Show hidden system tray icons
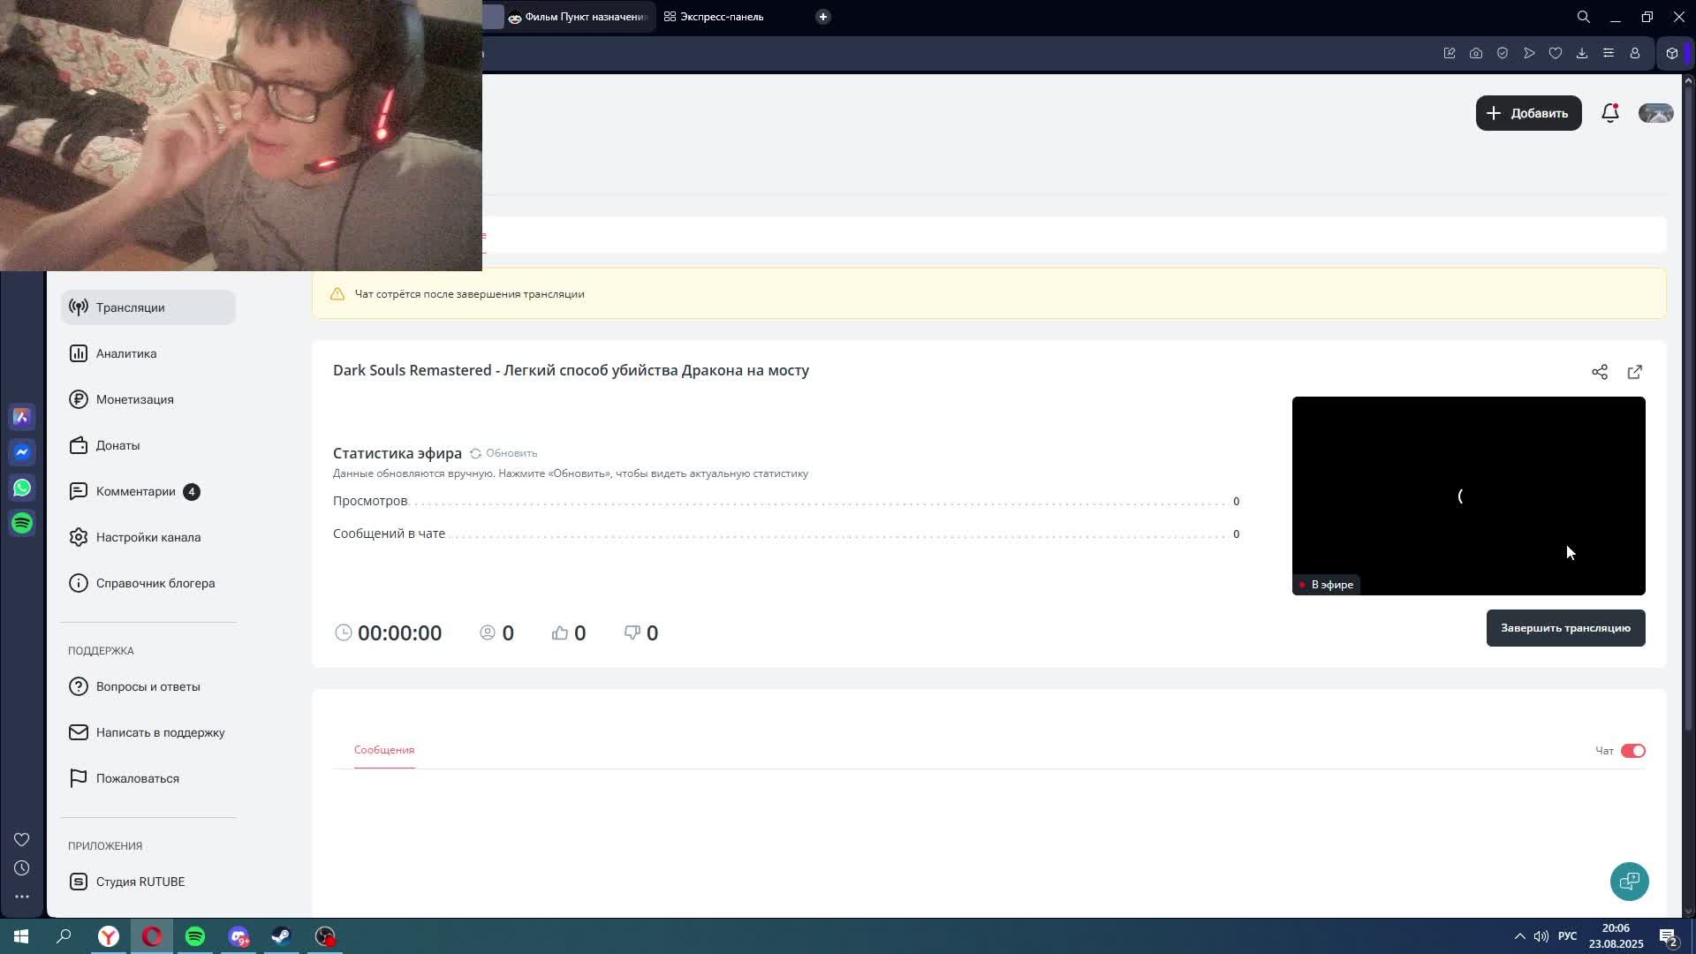This screenshot has height=954, width=1696. tap(1519, 936)
